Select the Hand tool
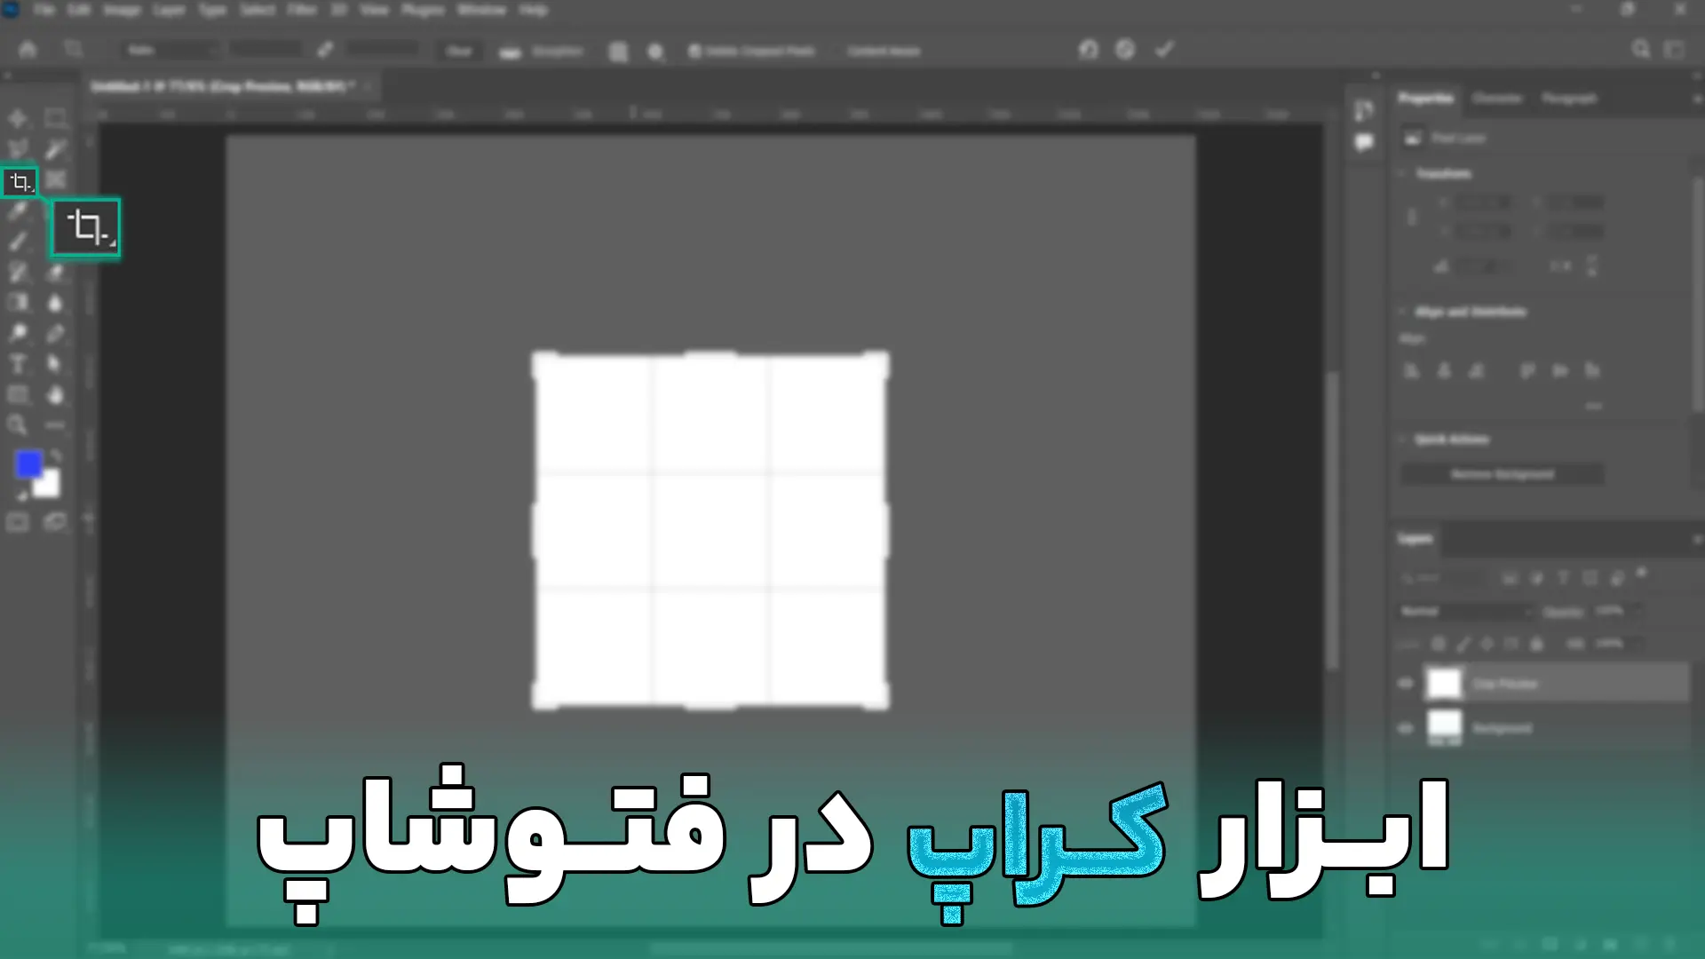Screen dimensions: 1705x959 click(x=56, y=395)
